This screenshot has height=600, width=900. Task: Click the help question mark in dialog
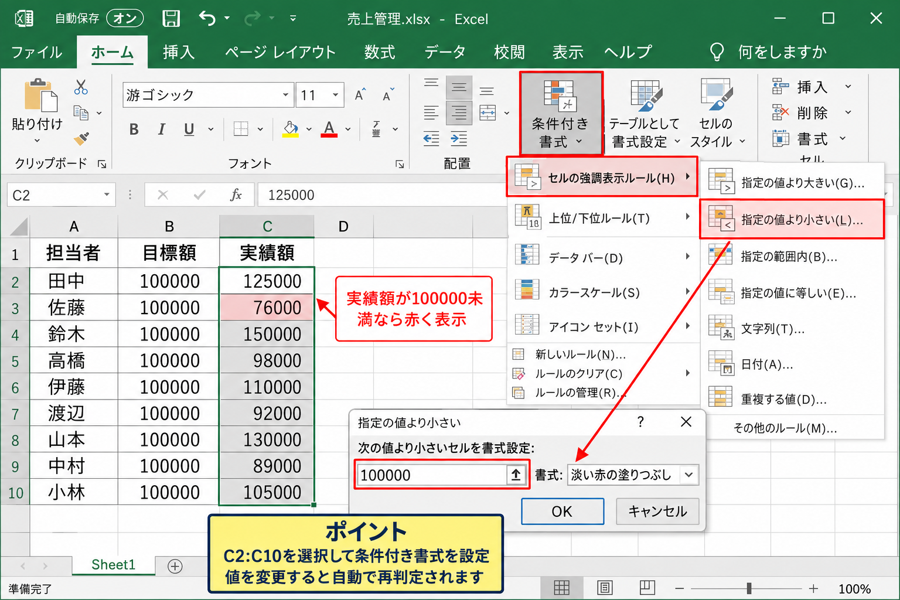[x=640, y=422]
